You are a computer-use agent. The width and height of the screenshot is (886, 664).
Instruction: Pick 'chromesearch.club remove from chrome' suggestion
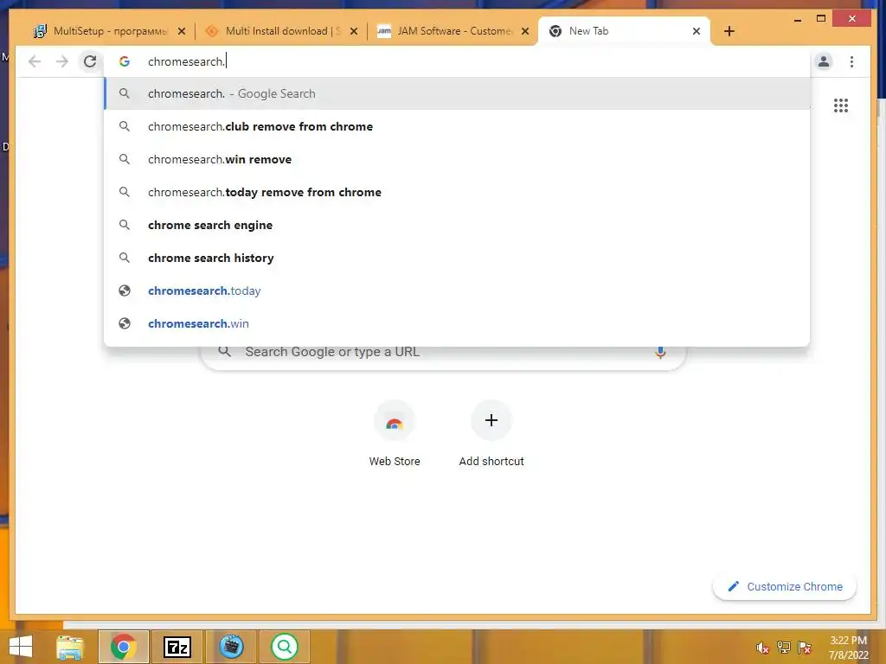[457, 126]
